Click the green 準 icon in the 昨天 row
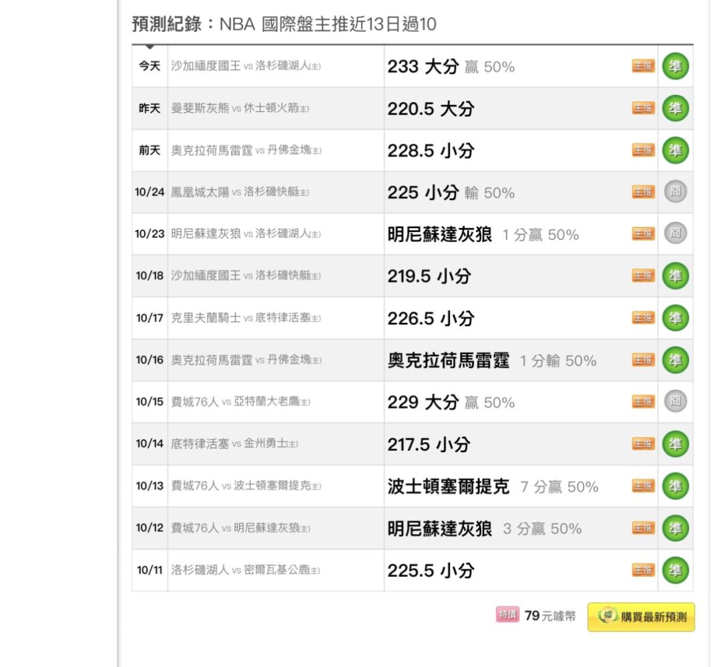717x667 pixels. (x=676, y=108)
